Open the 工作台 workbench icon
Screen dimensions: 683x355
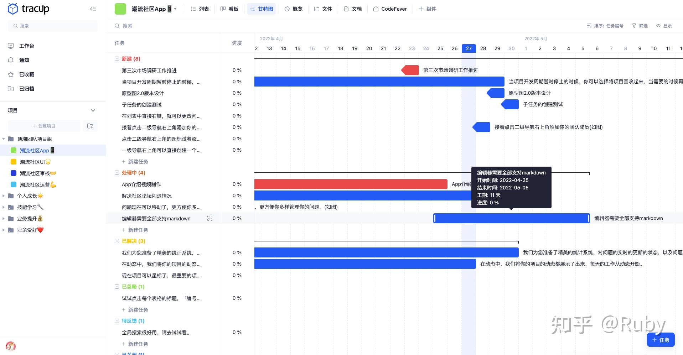coord(11,46)
